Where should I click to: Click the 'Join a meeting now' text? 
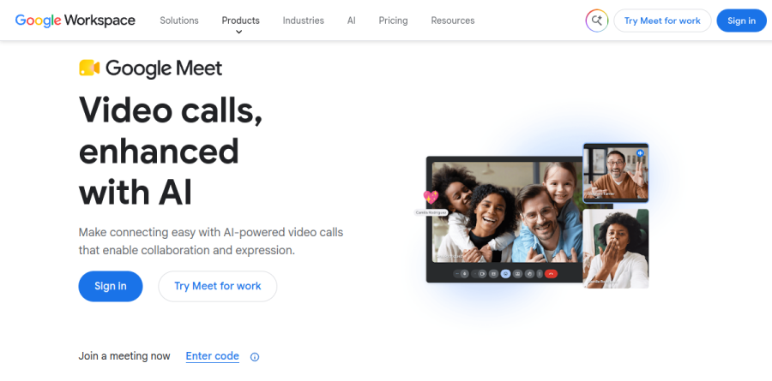click(124, 356)
